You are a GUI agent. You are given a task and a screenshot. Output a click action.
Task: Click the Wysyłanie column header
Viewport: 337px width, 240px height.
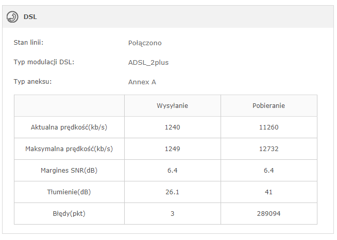coord(172,106)
